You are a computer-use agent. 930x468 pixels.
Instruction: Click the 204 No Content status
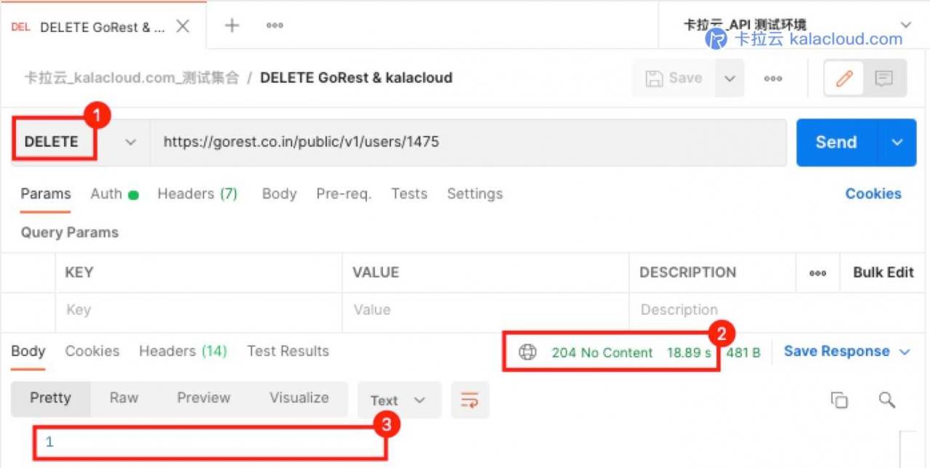point(602,353)
